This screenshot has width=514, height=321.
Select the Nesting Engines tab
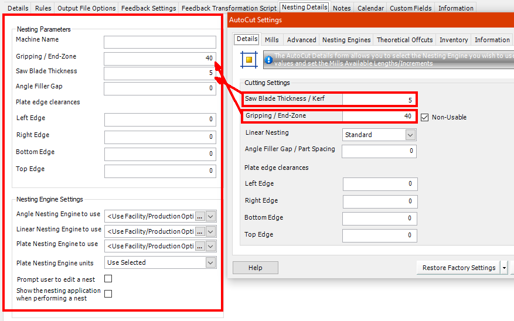346,40
